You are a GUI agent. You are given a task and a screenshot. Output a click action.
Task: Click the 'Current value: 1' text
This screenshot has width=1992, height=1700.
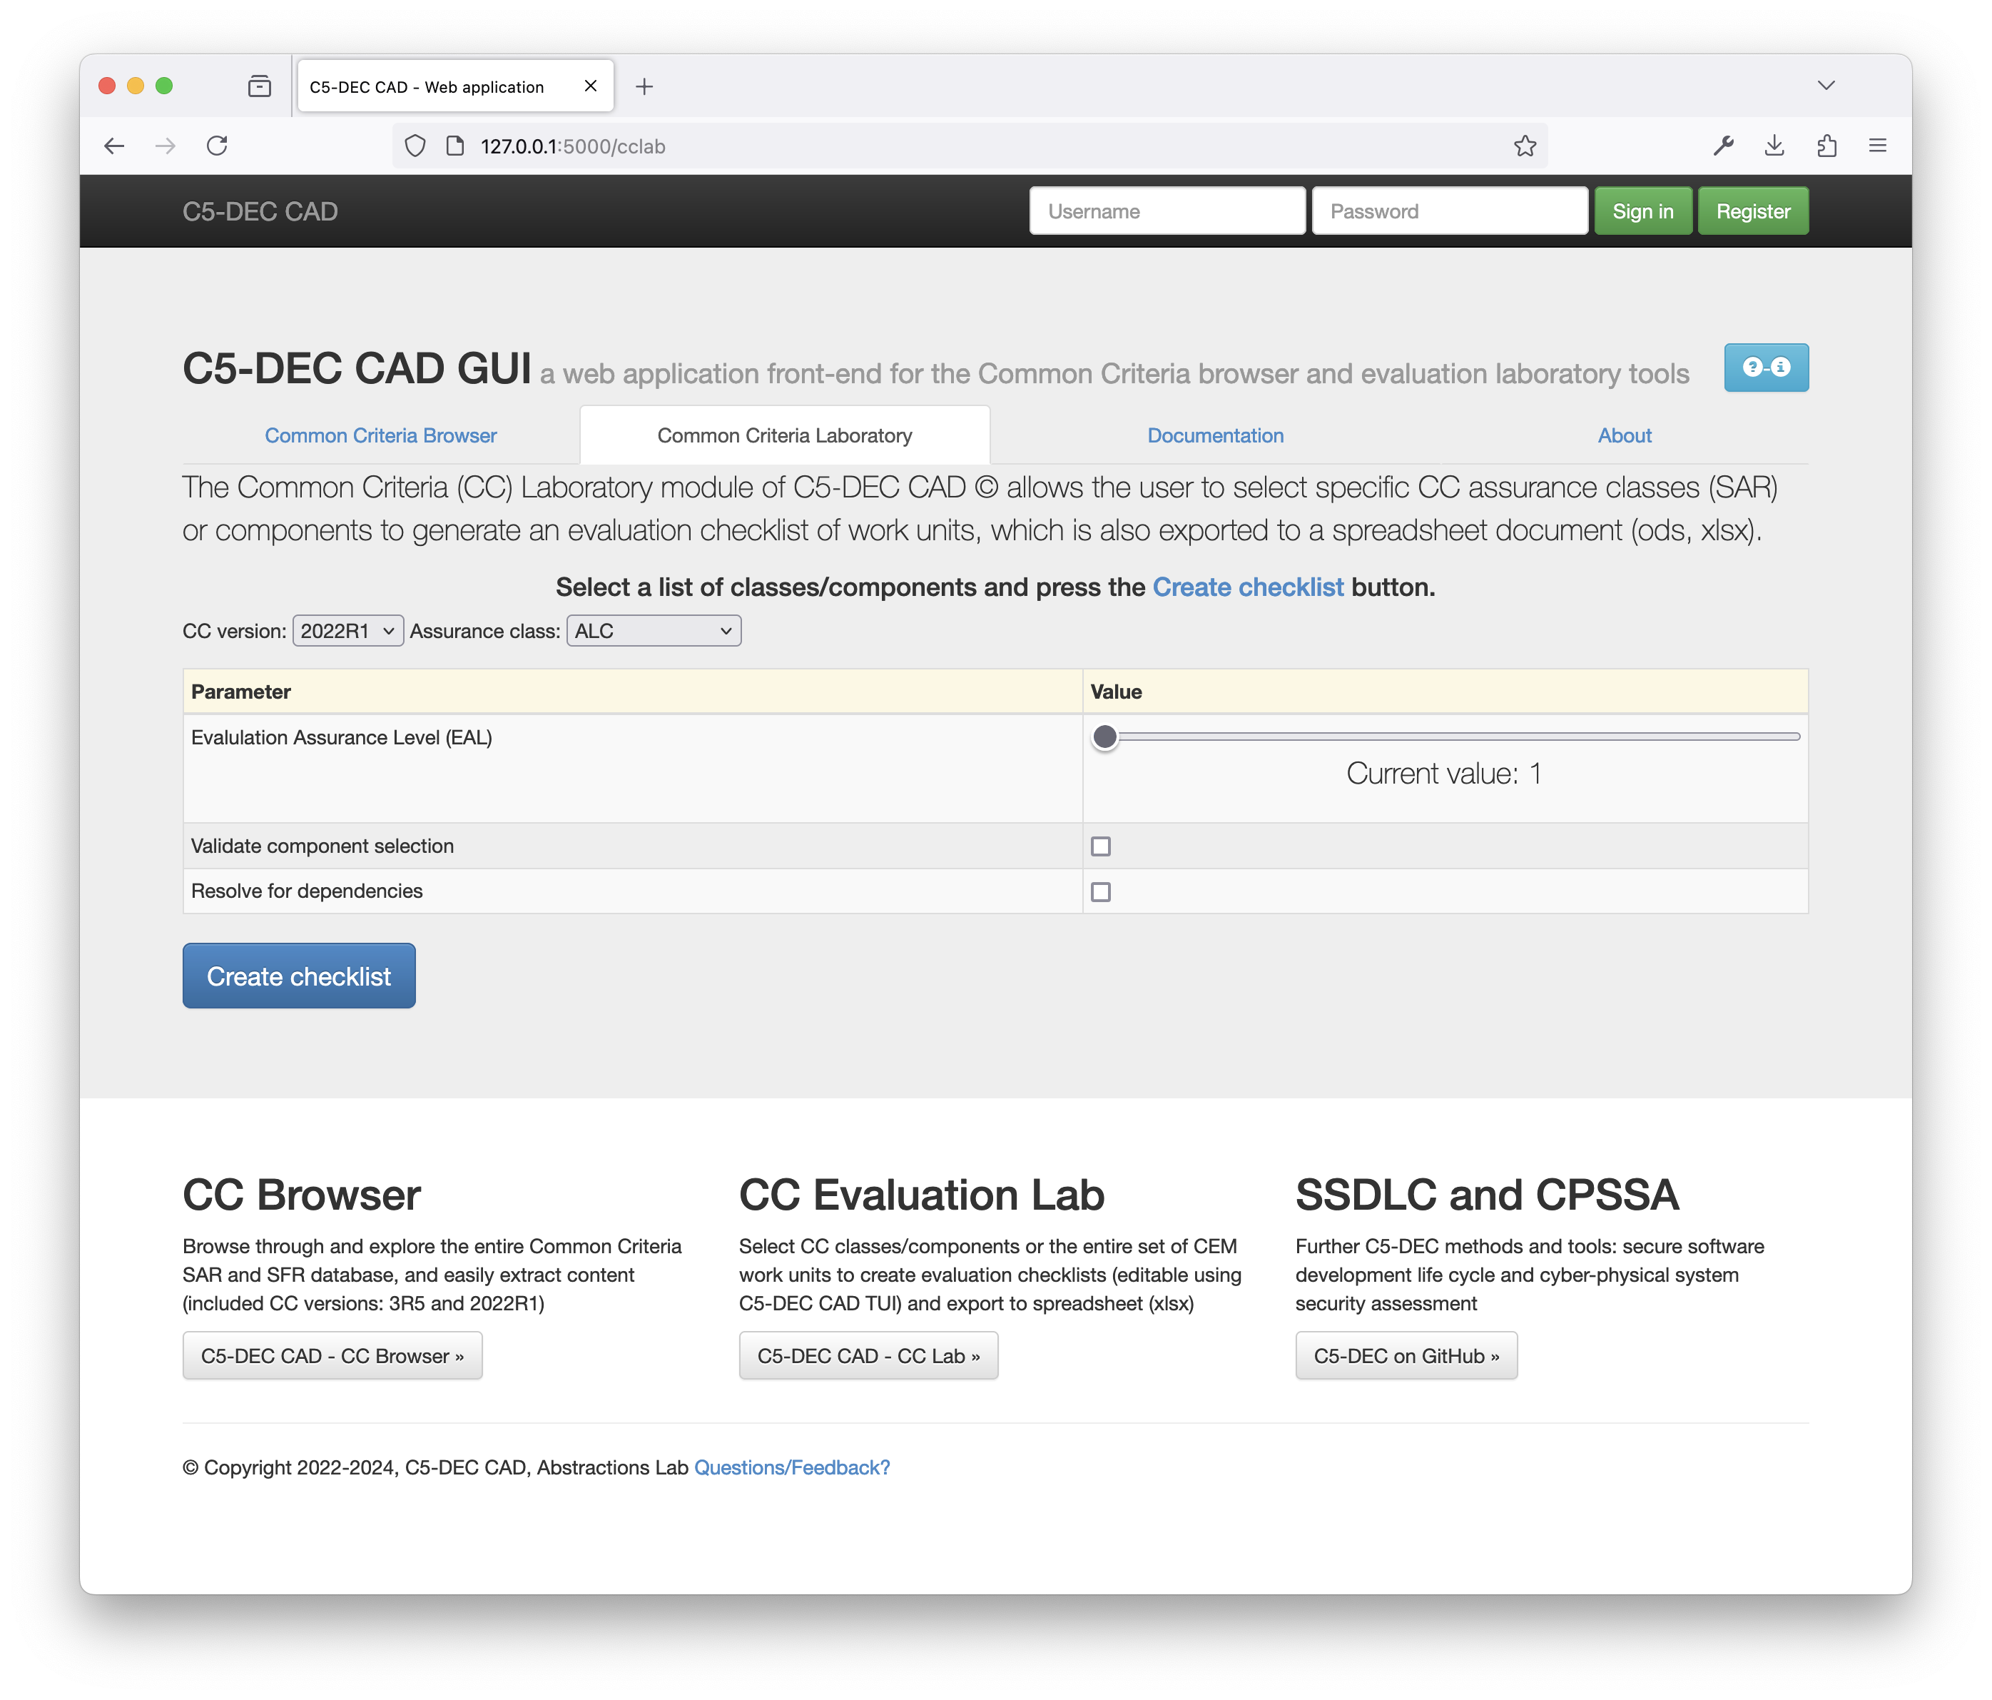pos(1444,774)
